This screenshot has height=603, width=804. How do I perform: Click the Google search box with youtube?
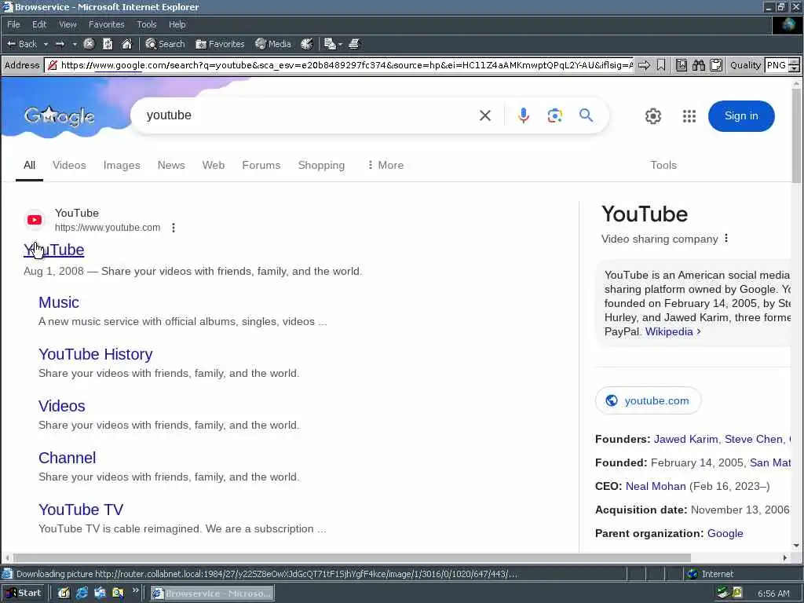308,115
